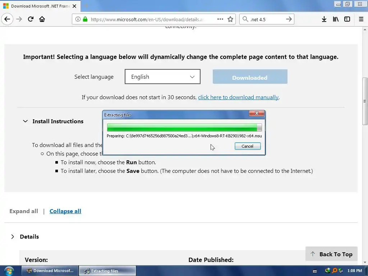Viewport: 368px width, 276px height.
Task: Click the globe download tray icon
Action: coord(327,271)
